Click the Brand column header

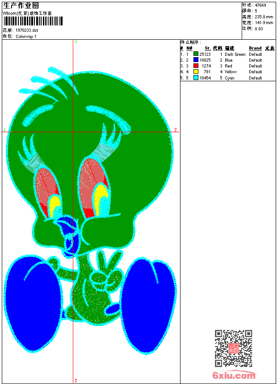[255, 48]
